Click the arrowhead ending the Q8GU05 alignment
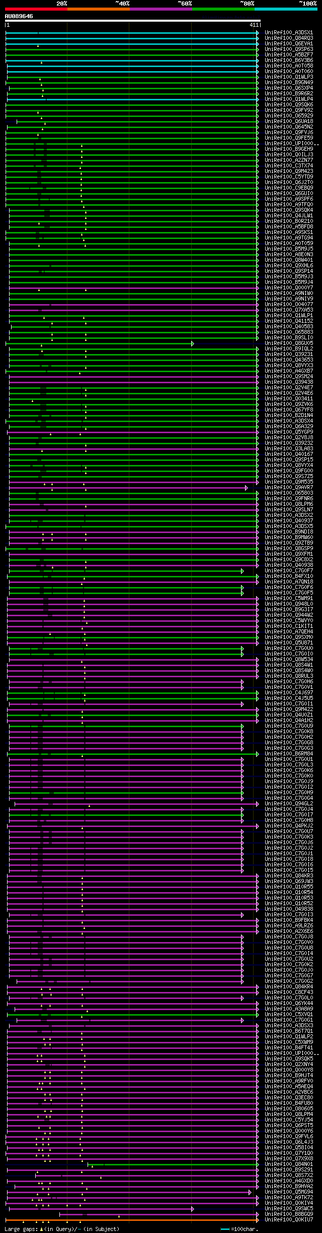Viewport: 322px width, 1233px height. coord(192,343)
